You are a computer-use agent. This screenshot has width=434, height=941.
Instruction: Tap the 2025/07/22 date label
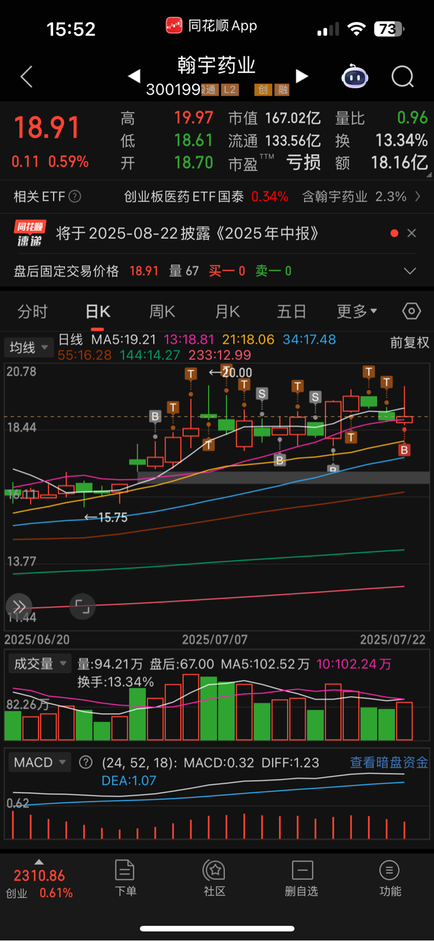393,639
